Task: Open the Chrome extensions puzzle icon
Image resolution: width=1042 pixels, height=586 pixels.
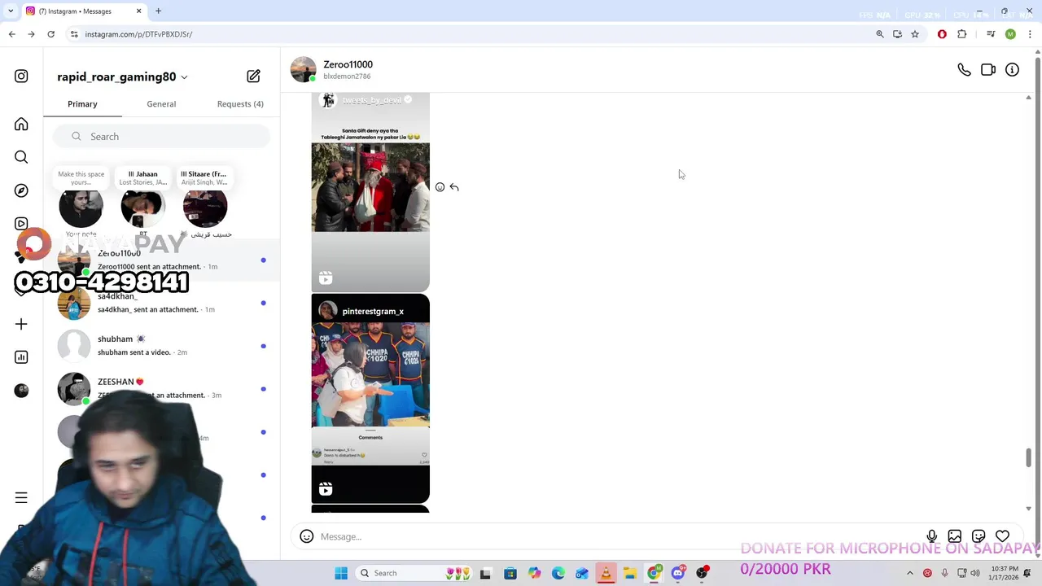Action: (962, 34)
